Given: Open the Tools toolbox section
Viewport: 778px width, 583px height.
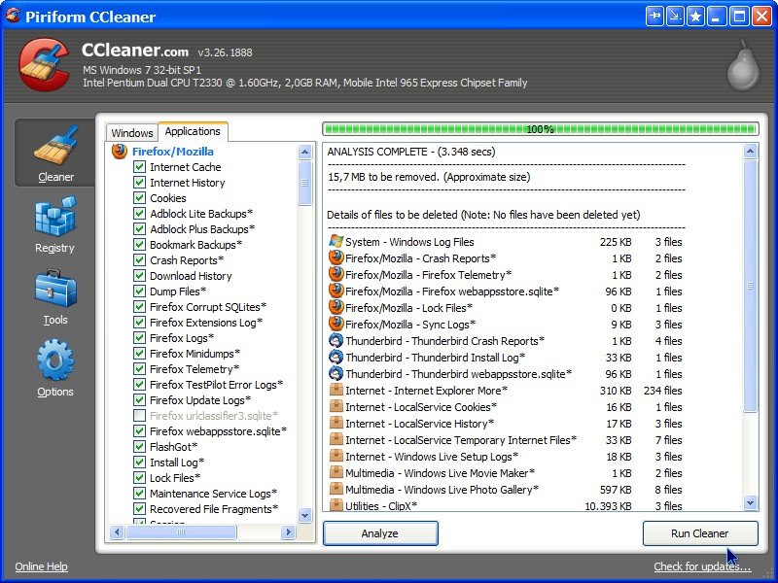Looking at the screenshot, I should coord(55,296).
